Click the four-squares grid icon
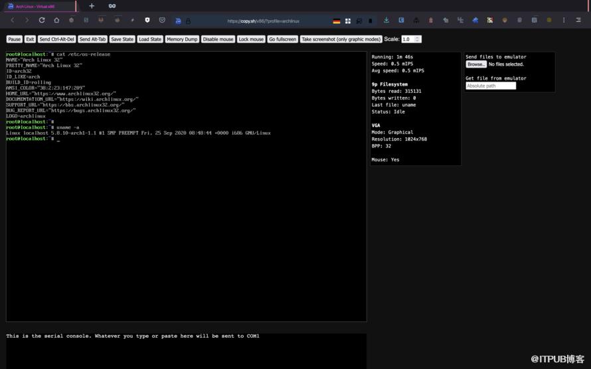Viewport: 591px width, 369px height. click(348, 21)
